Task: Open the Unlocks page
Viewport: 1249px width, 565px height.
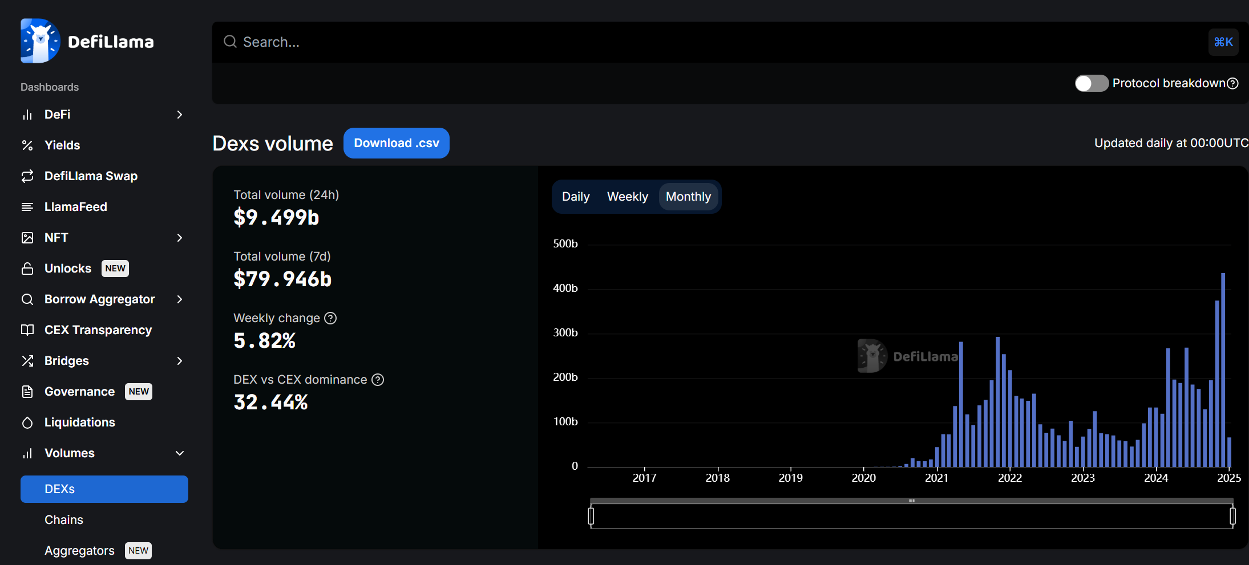Action: tap(68, 269)
